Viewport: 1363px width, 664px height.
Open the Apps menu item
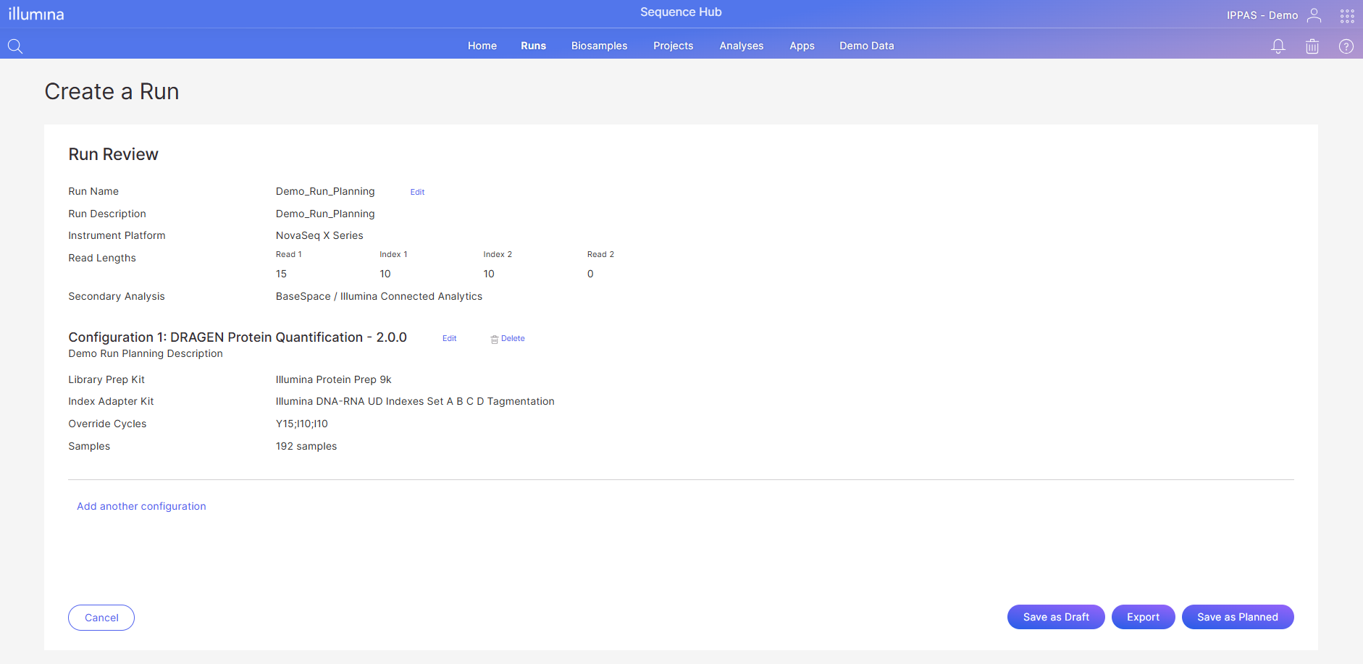click(802, 46)
